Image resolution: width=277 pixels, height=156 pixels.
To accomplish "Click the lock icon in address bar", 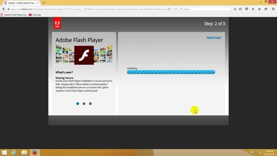I will tap(8, 9).
